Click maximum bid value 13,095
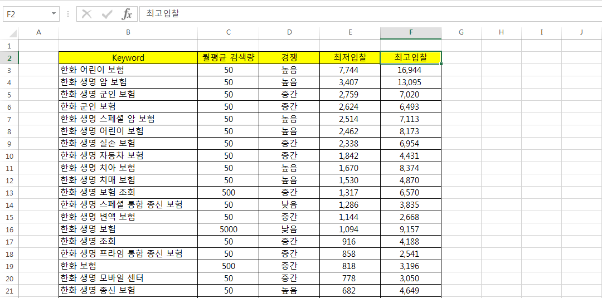The image size is (602, 298). tap(411, 82)
